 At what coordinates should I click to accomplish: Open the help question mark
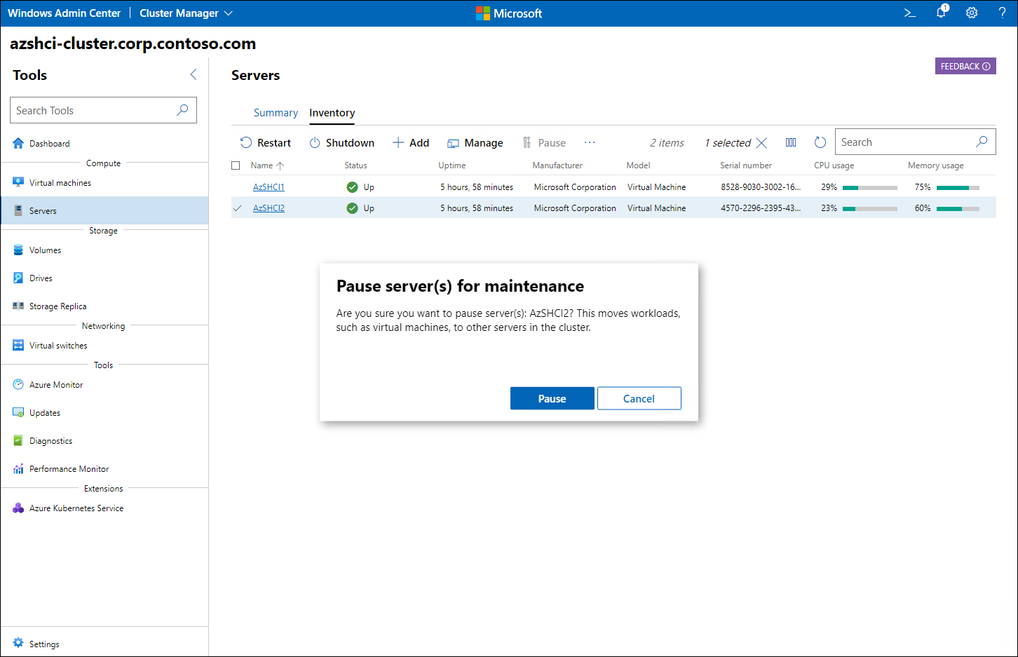click(1003, 13)
